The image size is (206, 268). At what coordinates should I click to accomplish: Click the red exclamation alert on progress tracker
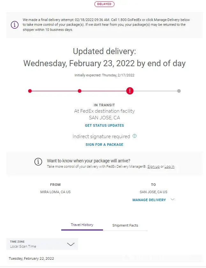(x=130, y=91)
